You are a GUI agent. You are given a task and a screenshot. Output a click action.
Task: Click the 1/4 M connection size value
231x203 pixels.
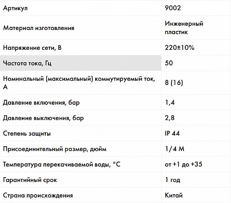point(175,149)
